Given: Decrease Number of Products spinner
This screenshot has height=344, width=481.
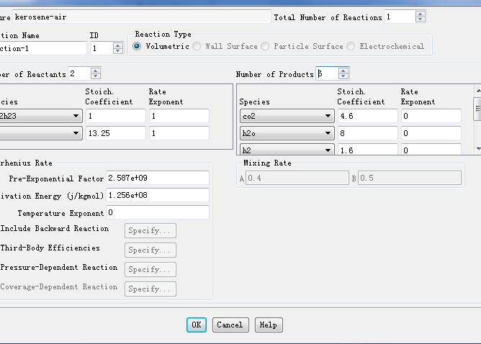Looking at the screenshot, I should [343, 76].
